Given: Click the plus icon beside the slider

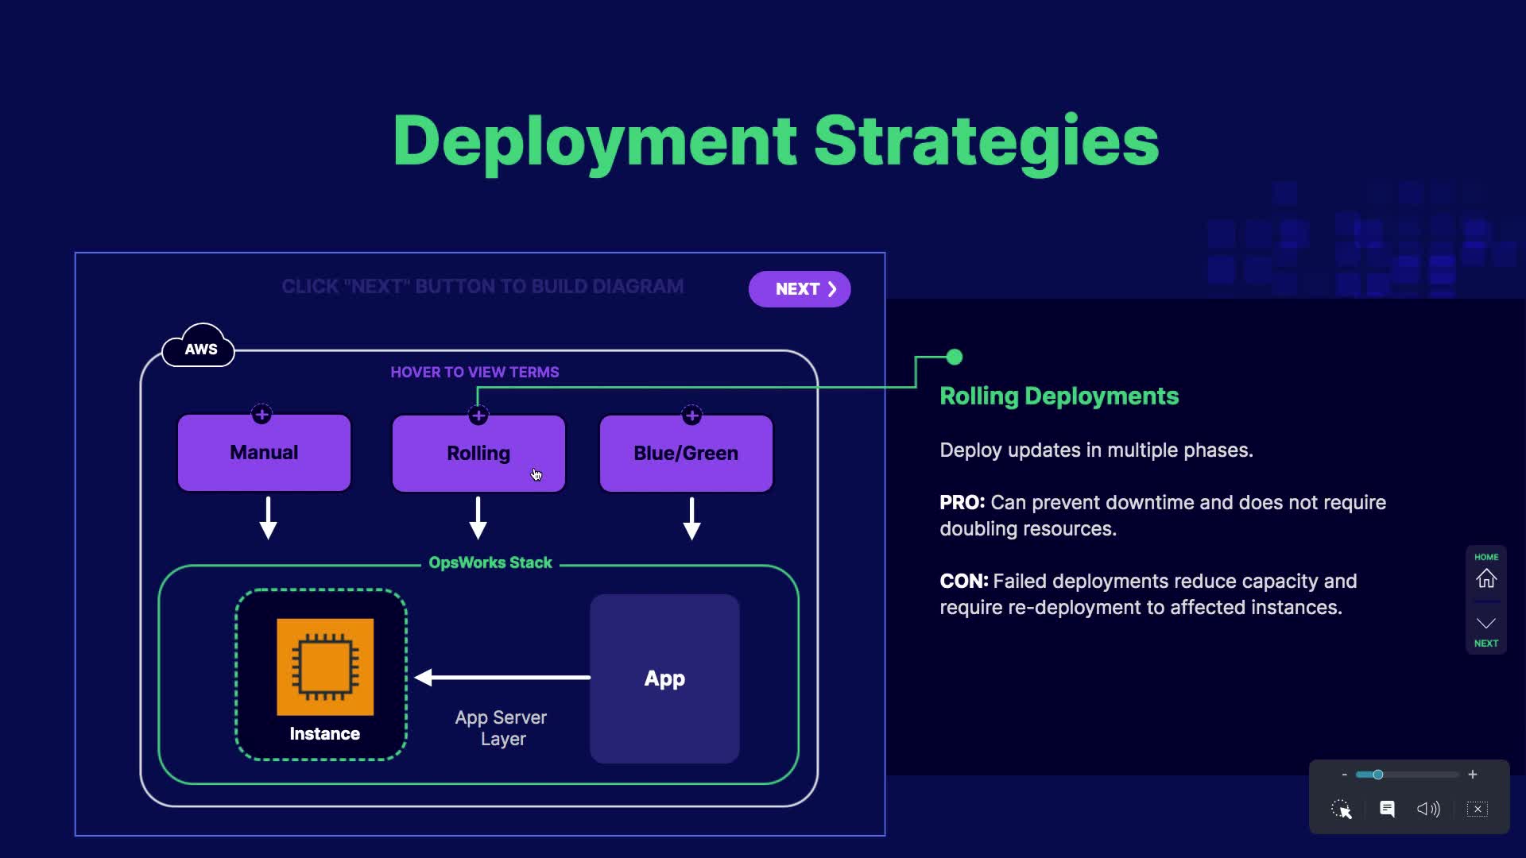Looking at the screenshot, I should pos(1473,775).
